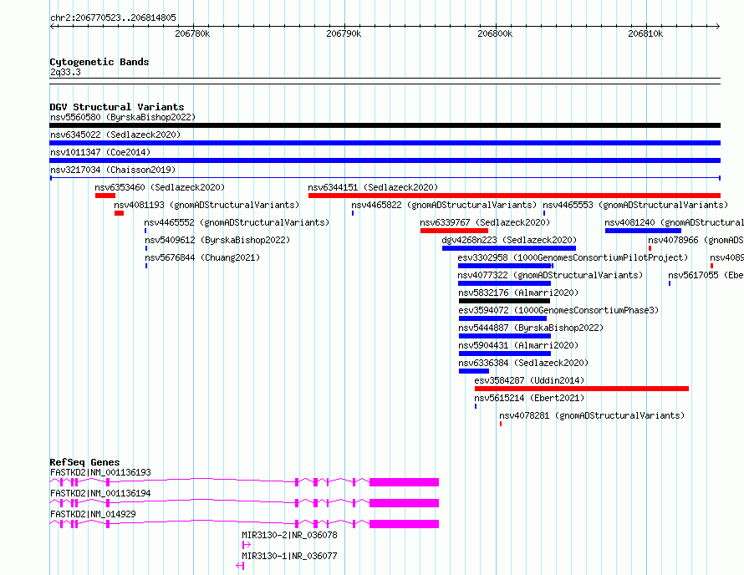Click nsv5676844 (Chuang2021) label
Viewport: 744px width, 575px height.
pos(202,257)
